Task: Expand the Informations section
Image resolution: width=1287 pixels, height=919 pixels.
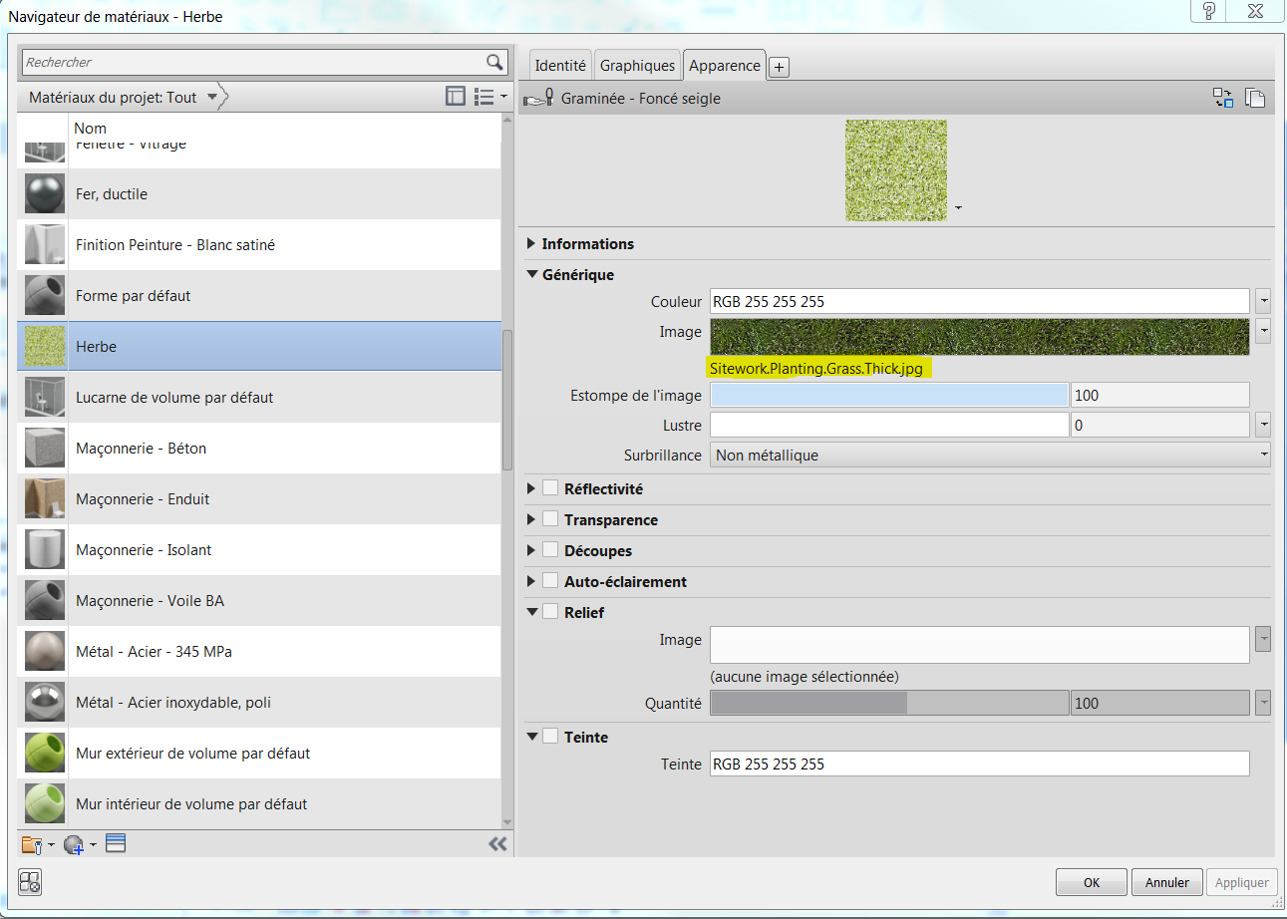Action: 531,244
